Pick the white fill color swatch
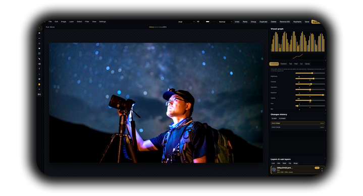Image resolution: width=363 pixels, height=196 pixels. [208, 22]
